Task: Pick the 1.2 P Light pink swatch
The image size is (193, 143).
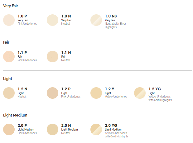Action: tap(52, 93)
